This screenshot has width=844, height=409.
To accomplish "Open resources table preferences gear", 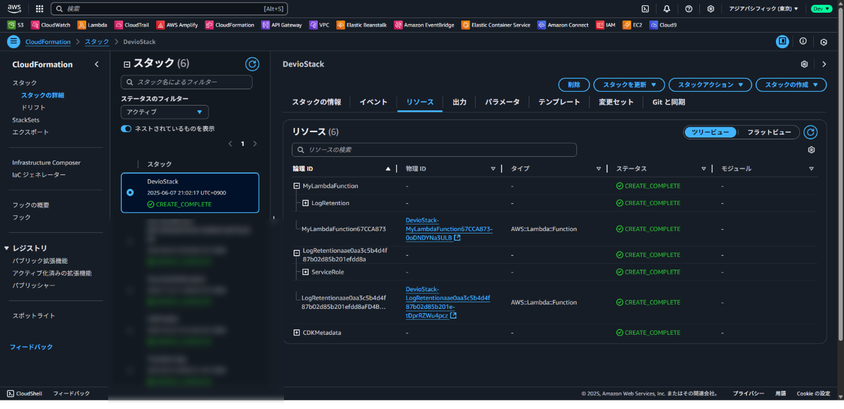I will point(811,150).
